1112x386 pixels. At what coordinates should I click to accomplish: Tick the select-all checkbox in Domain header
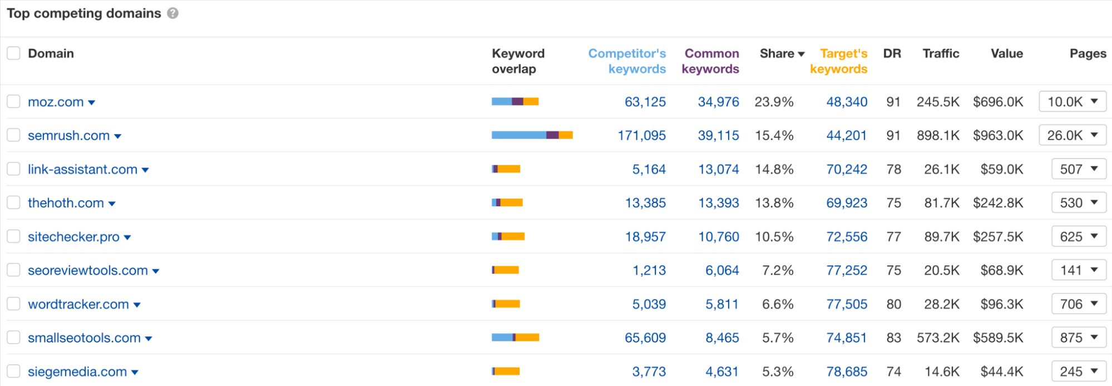point(13,53)
